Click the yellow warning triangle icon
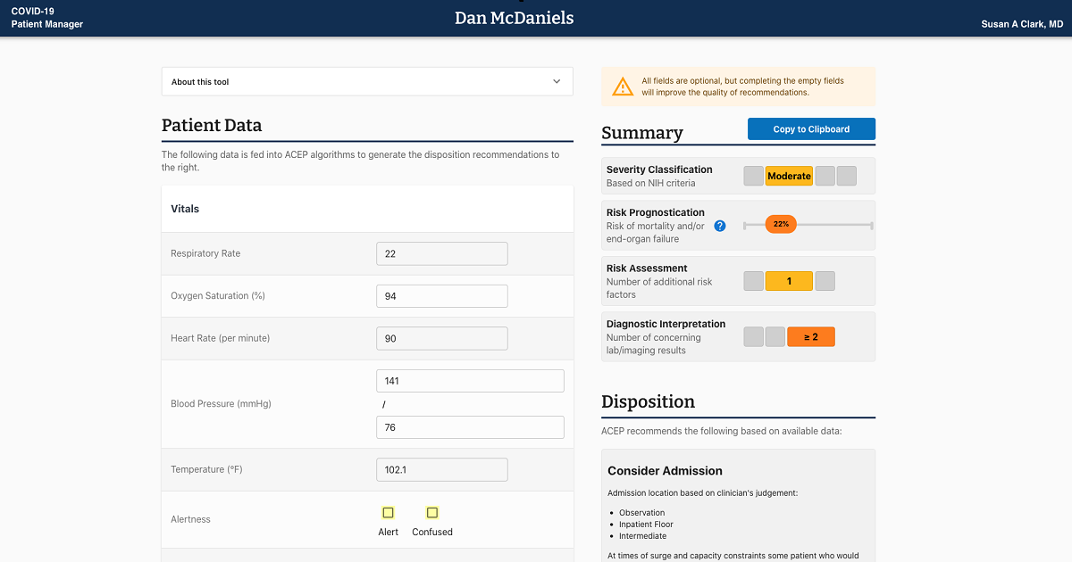 [x=623, y=86]
